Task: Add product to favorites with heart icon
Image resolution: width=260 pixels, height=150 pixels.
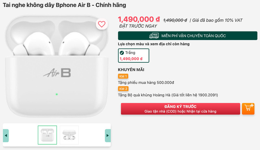Action: (x=102, y=24)
